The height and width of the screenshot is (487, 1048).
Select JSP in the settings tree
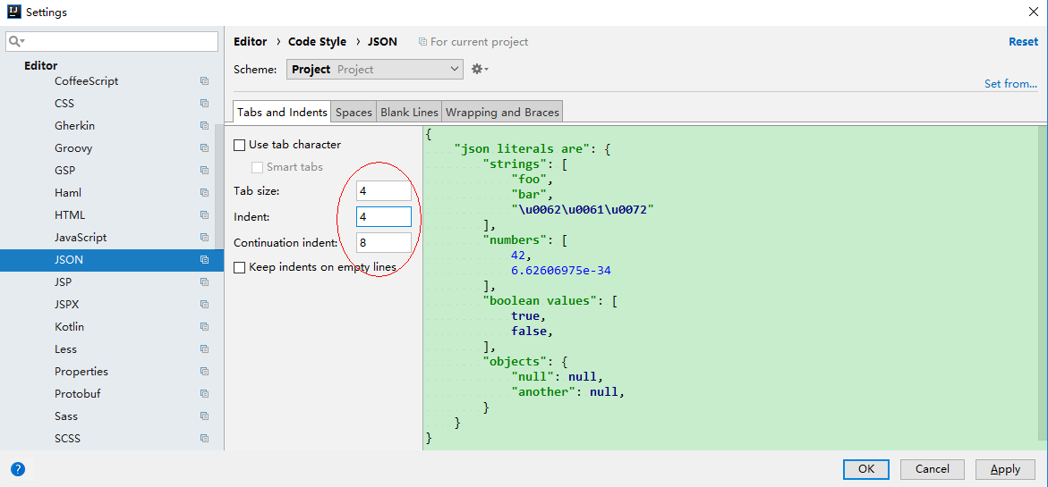(x=63, y=282)
